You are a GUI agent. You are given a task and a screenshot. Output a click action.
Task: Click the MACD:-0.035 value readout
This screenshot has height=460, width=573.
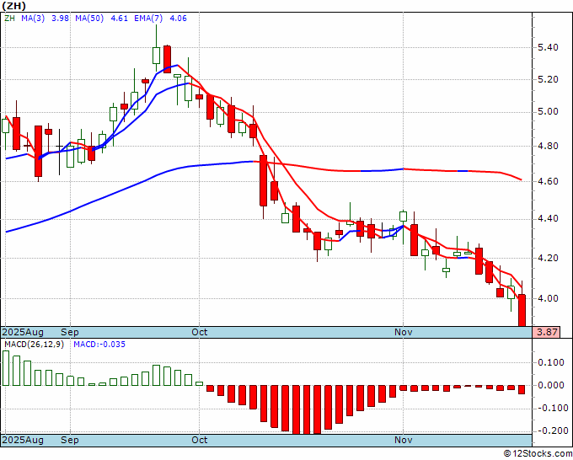pos(99,345)
